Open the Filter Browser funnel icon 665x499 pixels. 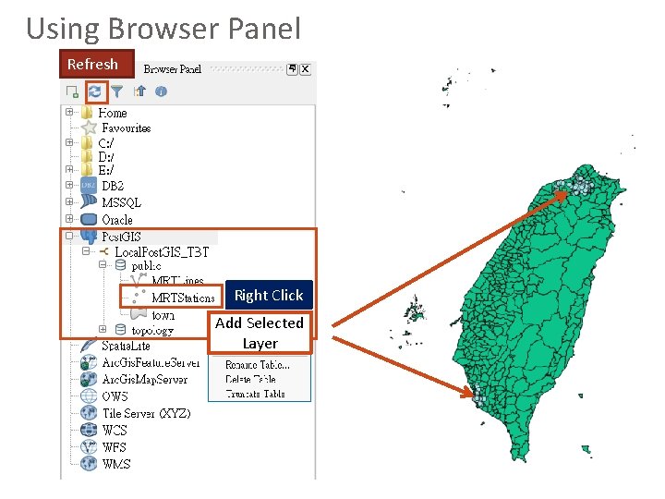[117, 91]
